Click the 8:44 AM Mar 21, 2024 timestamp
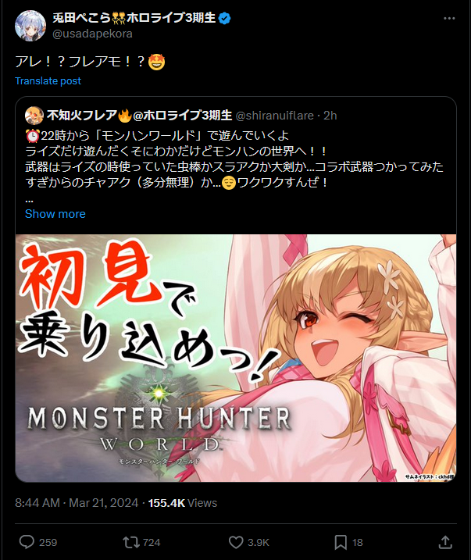This screenshot has width=471, height=560. pyautogui.click(x=77, y=502)
